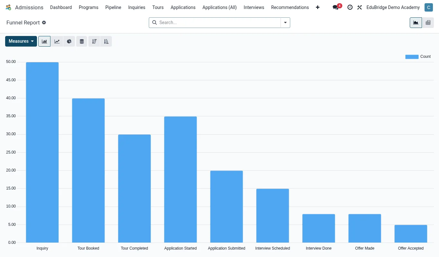Open the messages chat icon

336,7
